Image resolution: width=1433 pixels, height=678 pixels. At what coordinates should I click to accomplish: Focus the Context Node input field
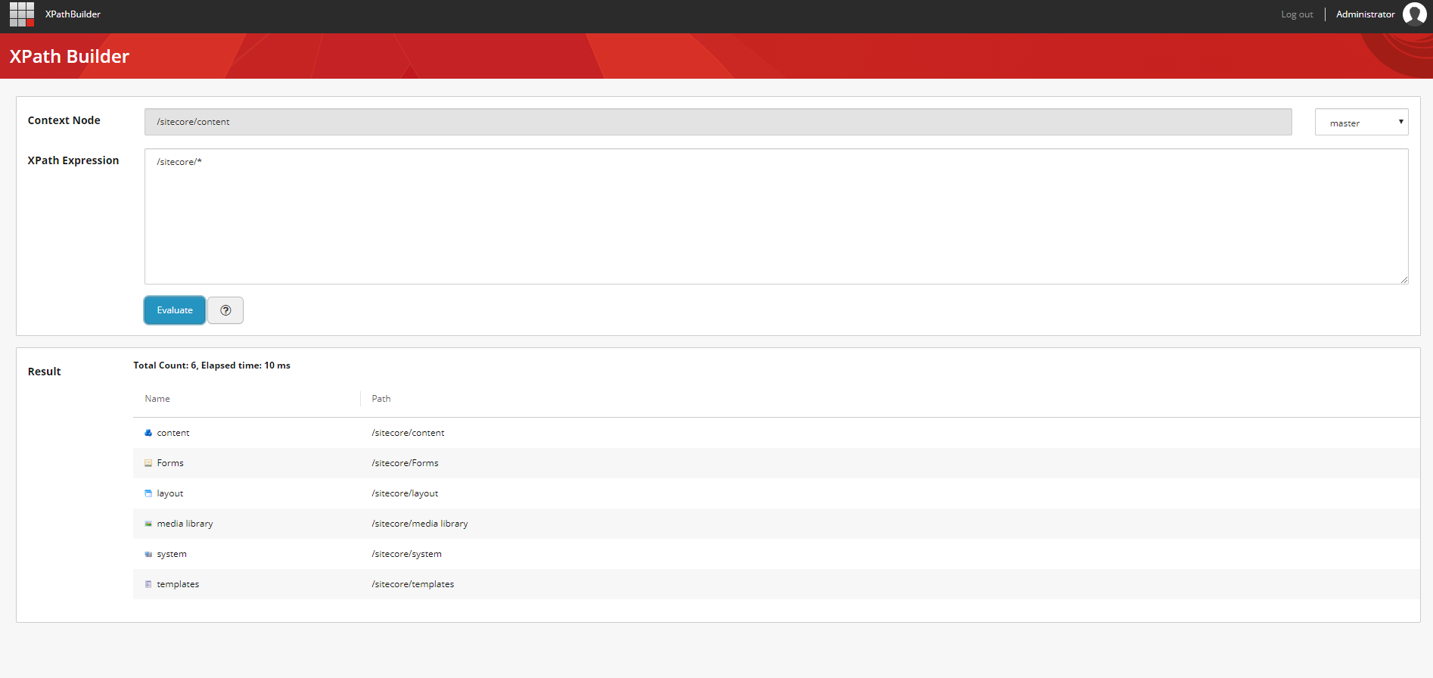pyautogui.click(x=718, y=122)
